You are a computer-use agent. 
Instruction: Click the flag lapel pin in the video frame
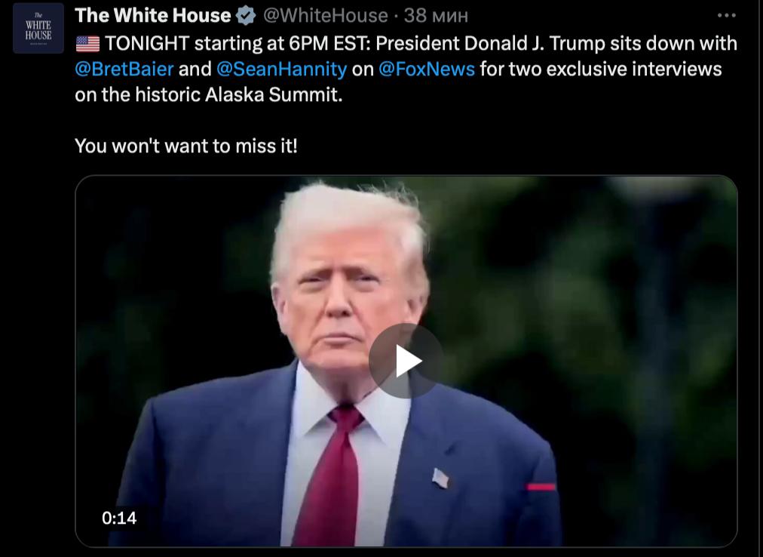click(440, 478)
